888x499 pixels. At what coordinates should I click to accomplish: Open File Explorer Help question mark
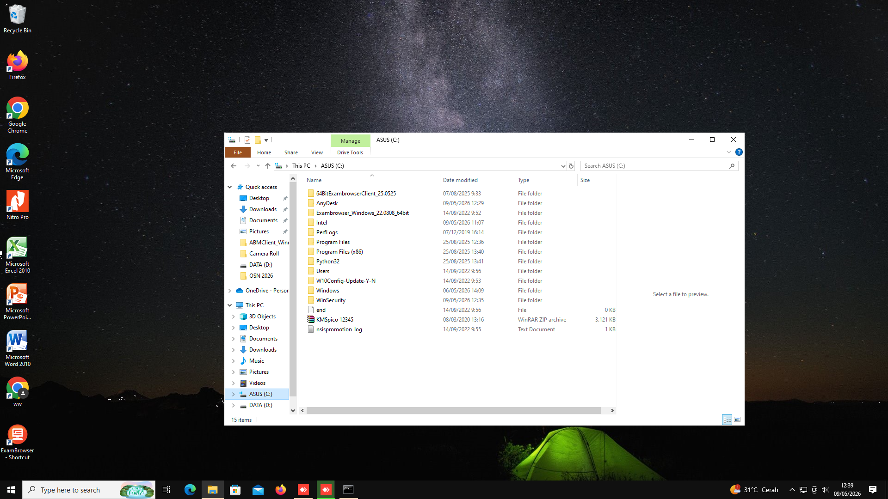[739, 152]
